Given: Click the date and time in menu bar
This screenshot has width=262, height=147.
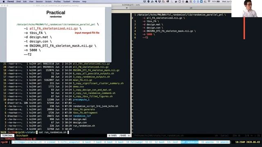Looking at the screenshot, I should [x=226, y=2].
